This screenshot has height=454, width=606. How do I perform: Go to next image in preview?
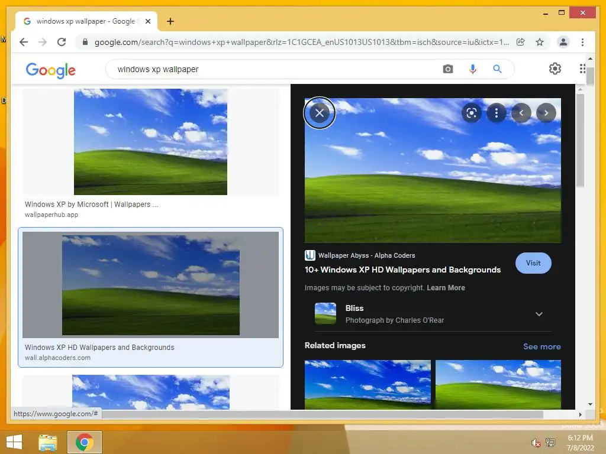tap(546, 113)
